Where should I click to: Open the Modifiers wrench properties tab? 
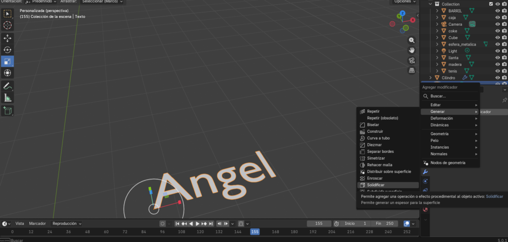click(425, 172)
